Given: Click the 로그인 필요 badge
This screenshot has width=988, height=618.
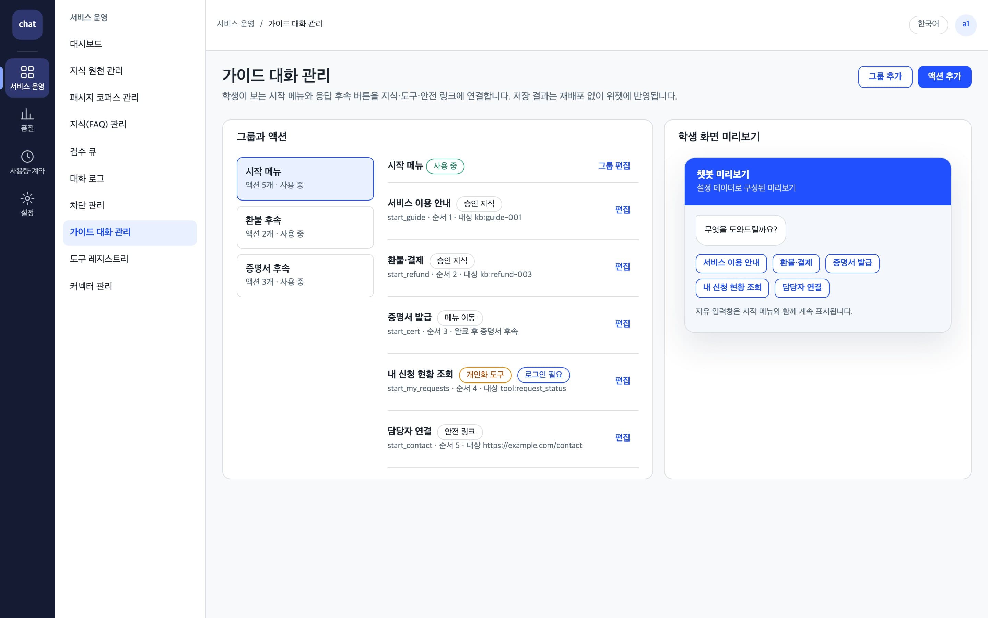Looking at the screenshot, I should coord(543,375).
